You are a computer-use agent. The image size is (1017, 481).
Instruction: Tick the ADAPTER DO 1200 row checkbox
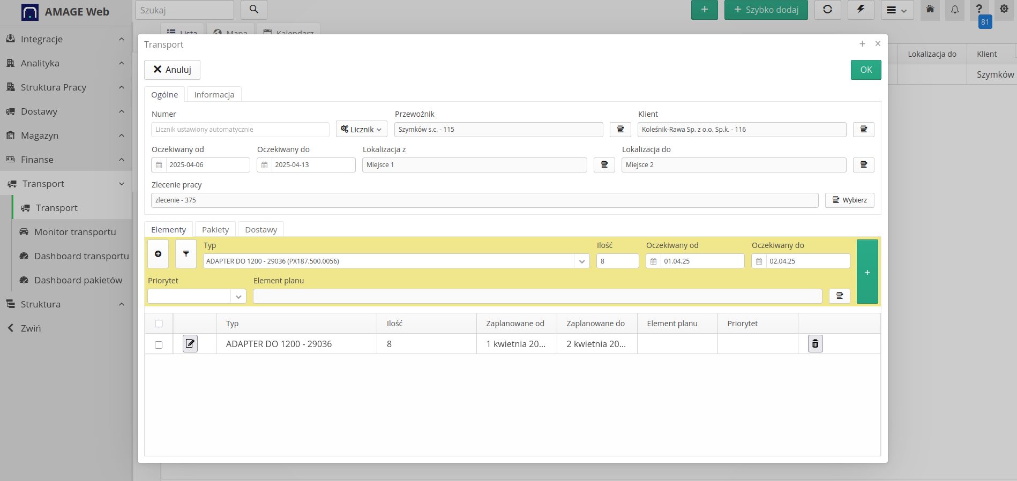[159, 345]
